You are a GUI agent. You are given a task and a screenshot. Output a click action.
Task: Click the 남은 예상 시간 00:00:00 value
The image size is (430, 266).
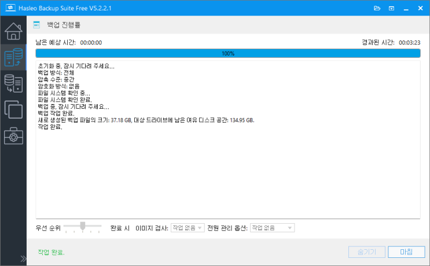(91, 43)
